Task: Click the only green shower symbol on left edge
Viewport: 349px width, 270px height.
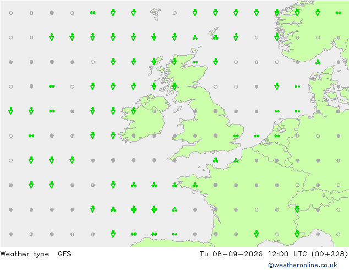Action: [10, 111]
